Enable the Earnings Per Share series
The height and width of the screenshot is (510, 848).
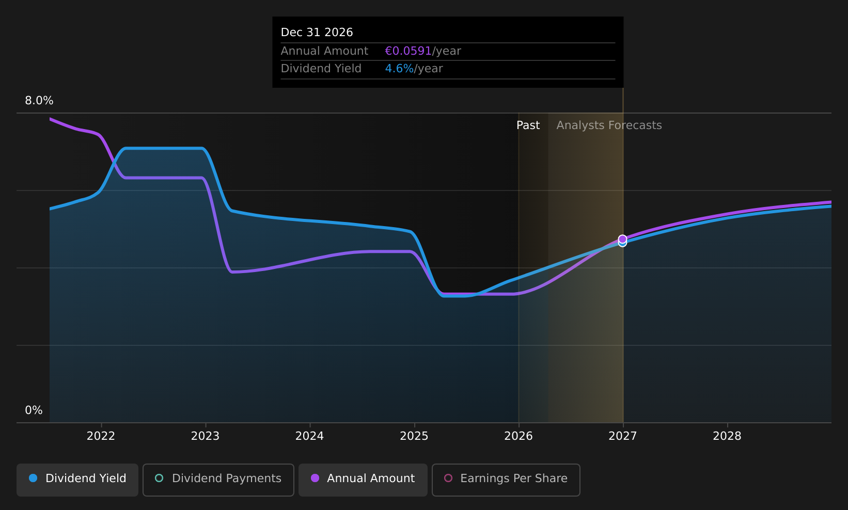[x=506, y=480]
